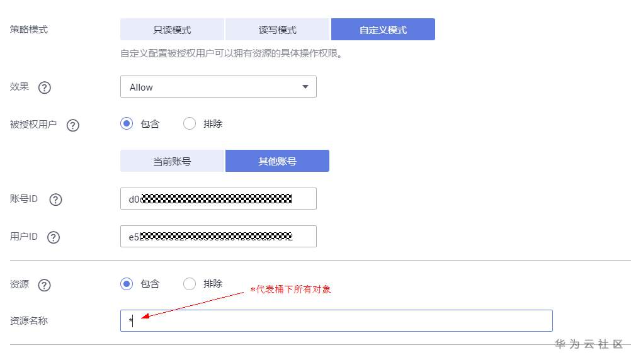Click the 用户ID input field
Image resolution: width=631 pixels, height=360 pixels.
coord(218,237)
